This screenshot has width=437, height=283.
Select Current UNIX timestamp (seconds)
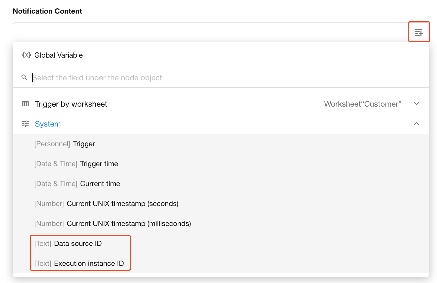click(106, 204)
